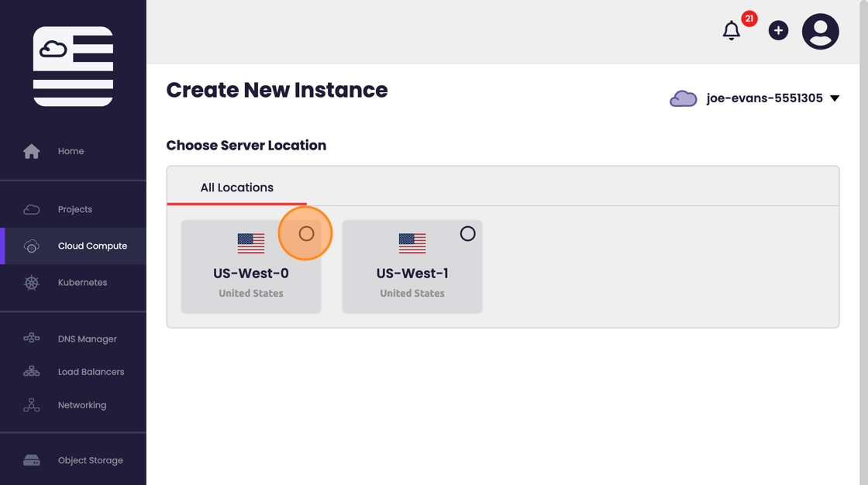Screen dimensions: 868x485
Task: Open the Networking link
Action: [81, 405]
